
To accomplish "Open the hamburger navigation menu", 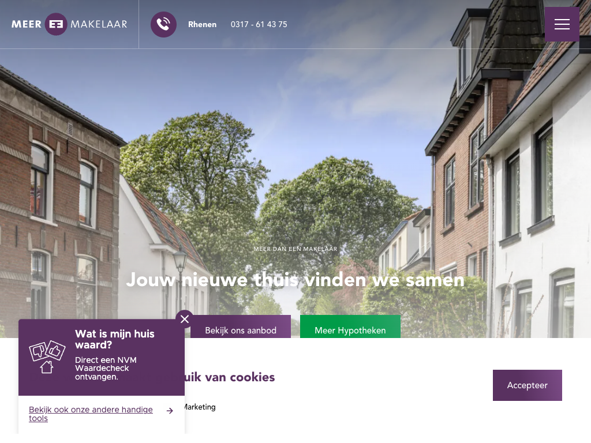I will coord(562,24).
